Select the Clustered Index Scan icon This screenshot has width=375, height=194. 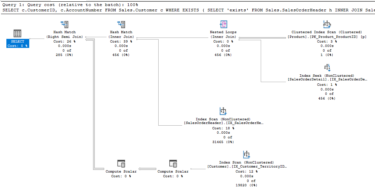pos(327,24)
